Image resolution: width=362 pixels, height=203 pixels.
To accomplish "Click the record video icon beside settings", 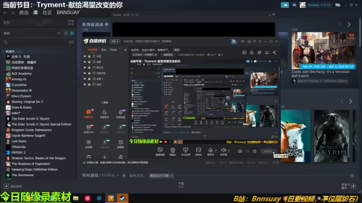I will click(240, 151).
